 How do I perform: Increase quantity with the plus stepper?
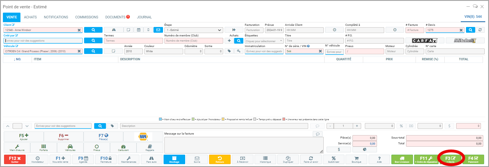point(357,126)
